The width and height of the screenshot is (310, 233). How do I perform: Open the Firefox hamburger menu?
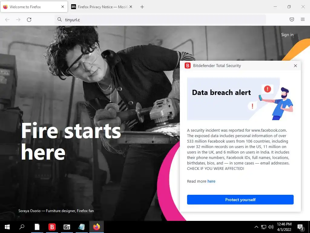pyautogui.click(x=303, y=19)
